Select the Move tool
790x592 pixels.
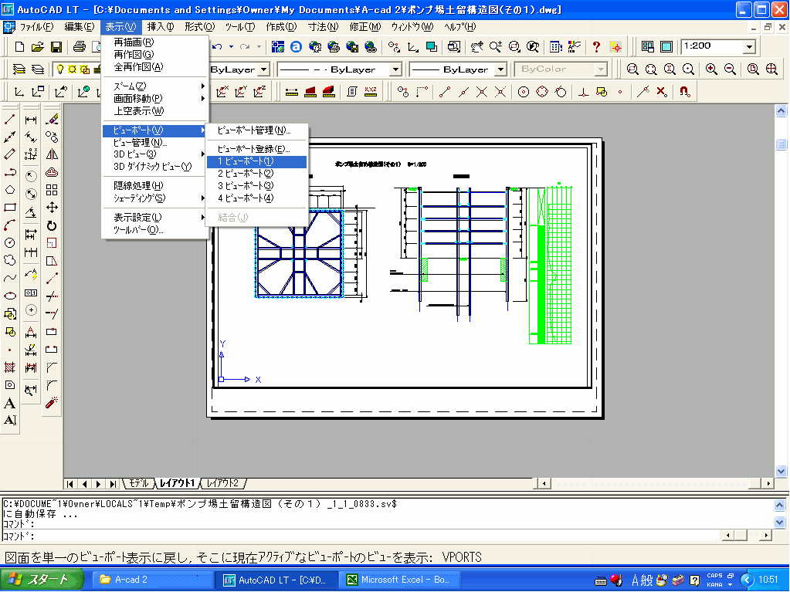click(52, 208)
